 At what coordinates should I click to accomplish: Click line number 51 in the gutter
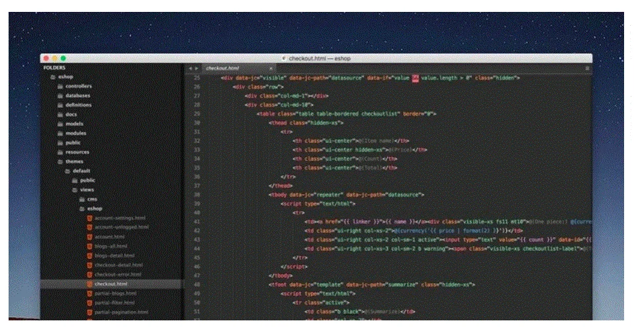[x=197, y=312]
